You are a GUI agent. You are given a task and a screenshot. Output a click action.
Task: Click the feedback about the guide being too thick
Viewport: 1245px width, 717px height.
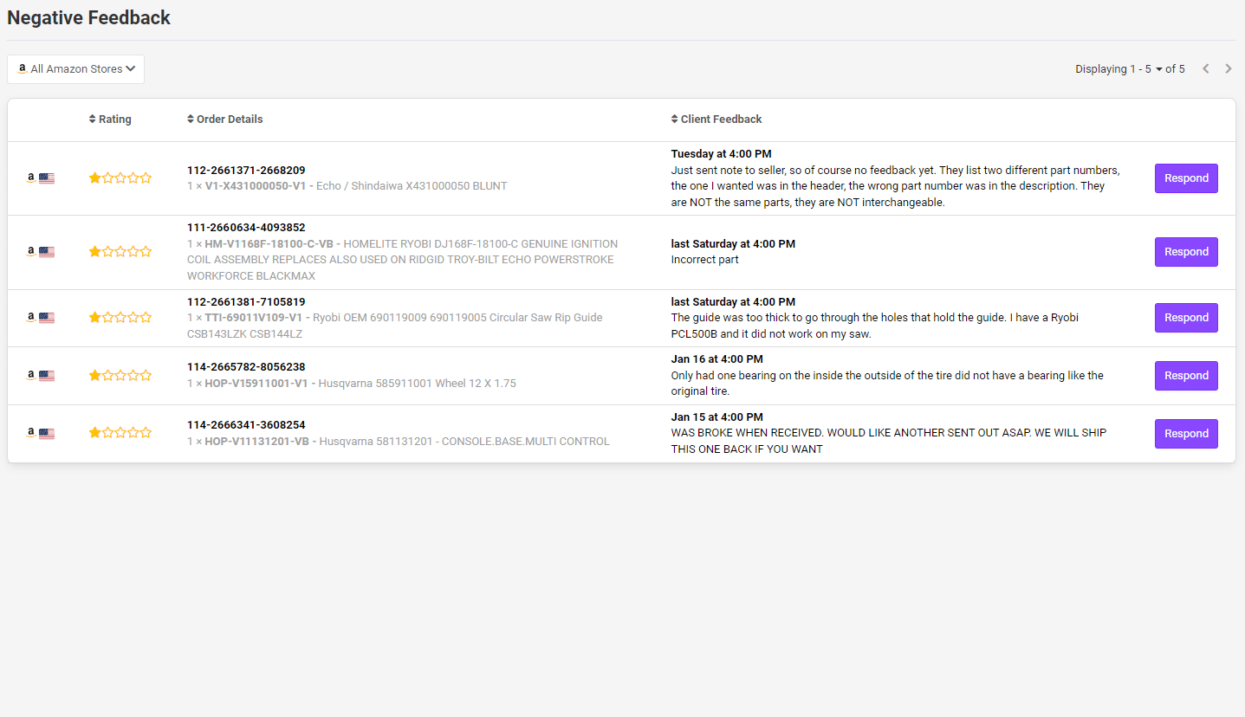pyautogui.click(x=875, y=326)
